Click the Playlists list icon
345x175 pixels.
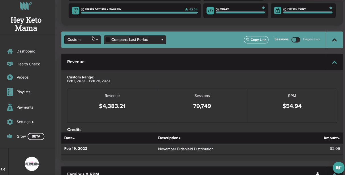[x=10, y=92]
